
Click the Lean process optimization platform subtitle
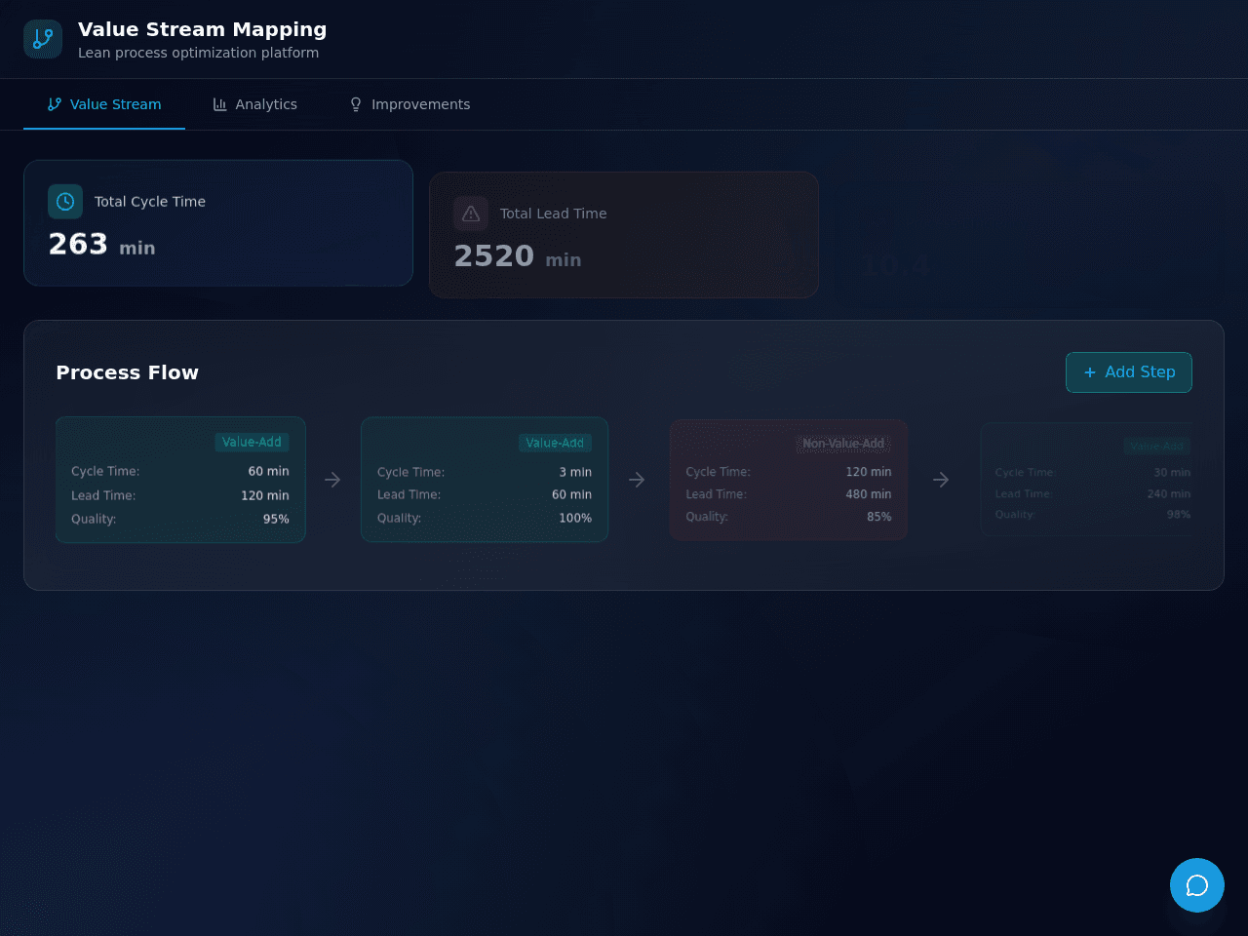coord(198,53)
